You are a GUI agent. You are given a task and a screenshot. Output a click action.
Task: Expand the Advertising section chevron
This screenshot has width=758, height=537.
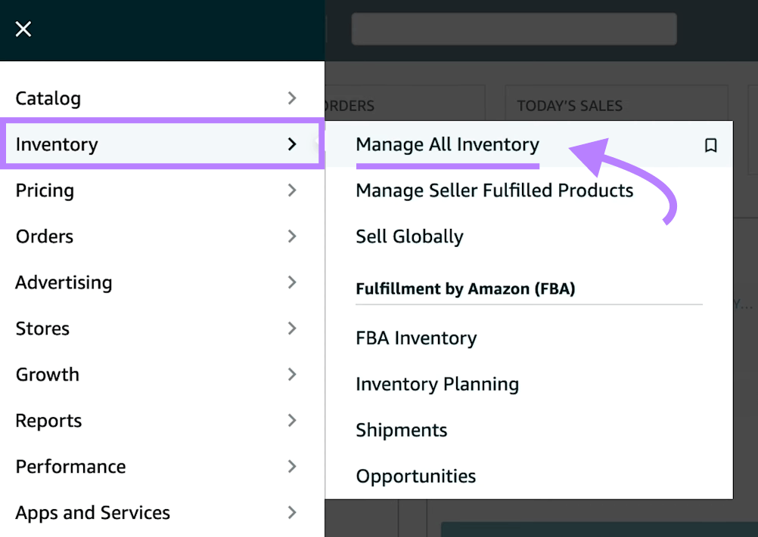pyautogui.click(x=292, y=282)
